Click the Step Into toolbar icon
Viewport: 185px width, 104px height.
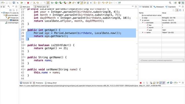click(x=34, y=3)
